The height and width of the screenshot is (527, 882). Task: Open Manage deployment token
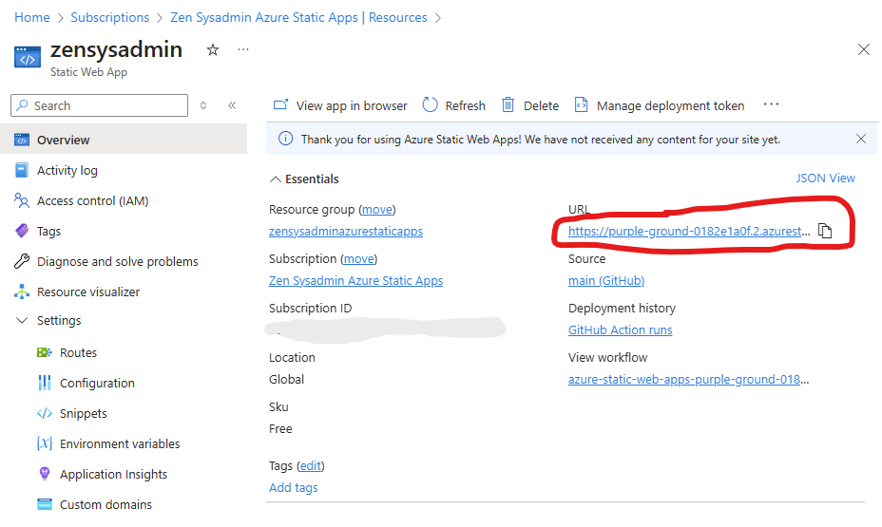[660, 105]
